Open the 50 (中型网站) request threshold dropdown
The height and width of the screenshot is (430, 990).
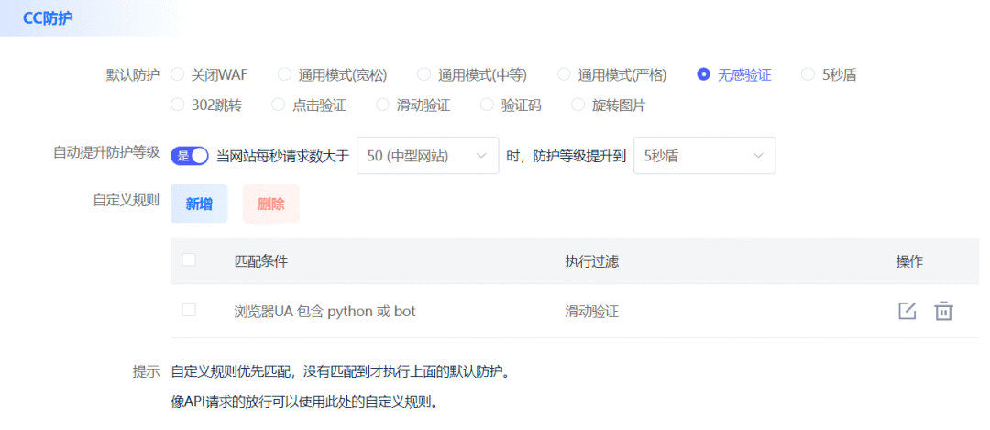pos(426,156)
